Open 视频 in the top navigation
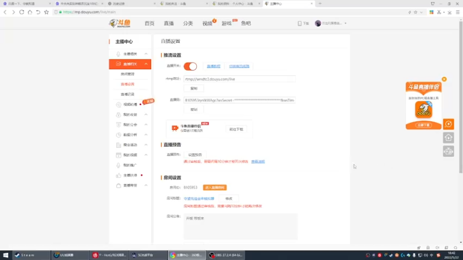 (x=207, y=23)
